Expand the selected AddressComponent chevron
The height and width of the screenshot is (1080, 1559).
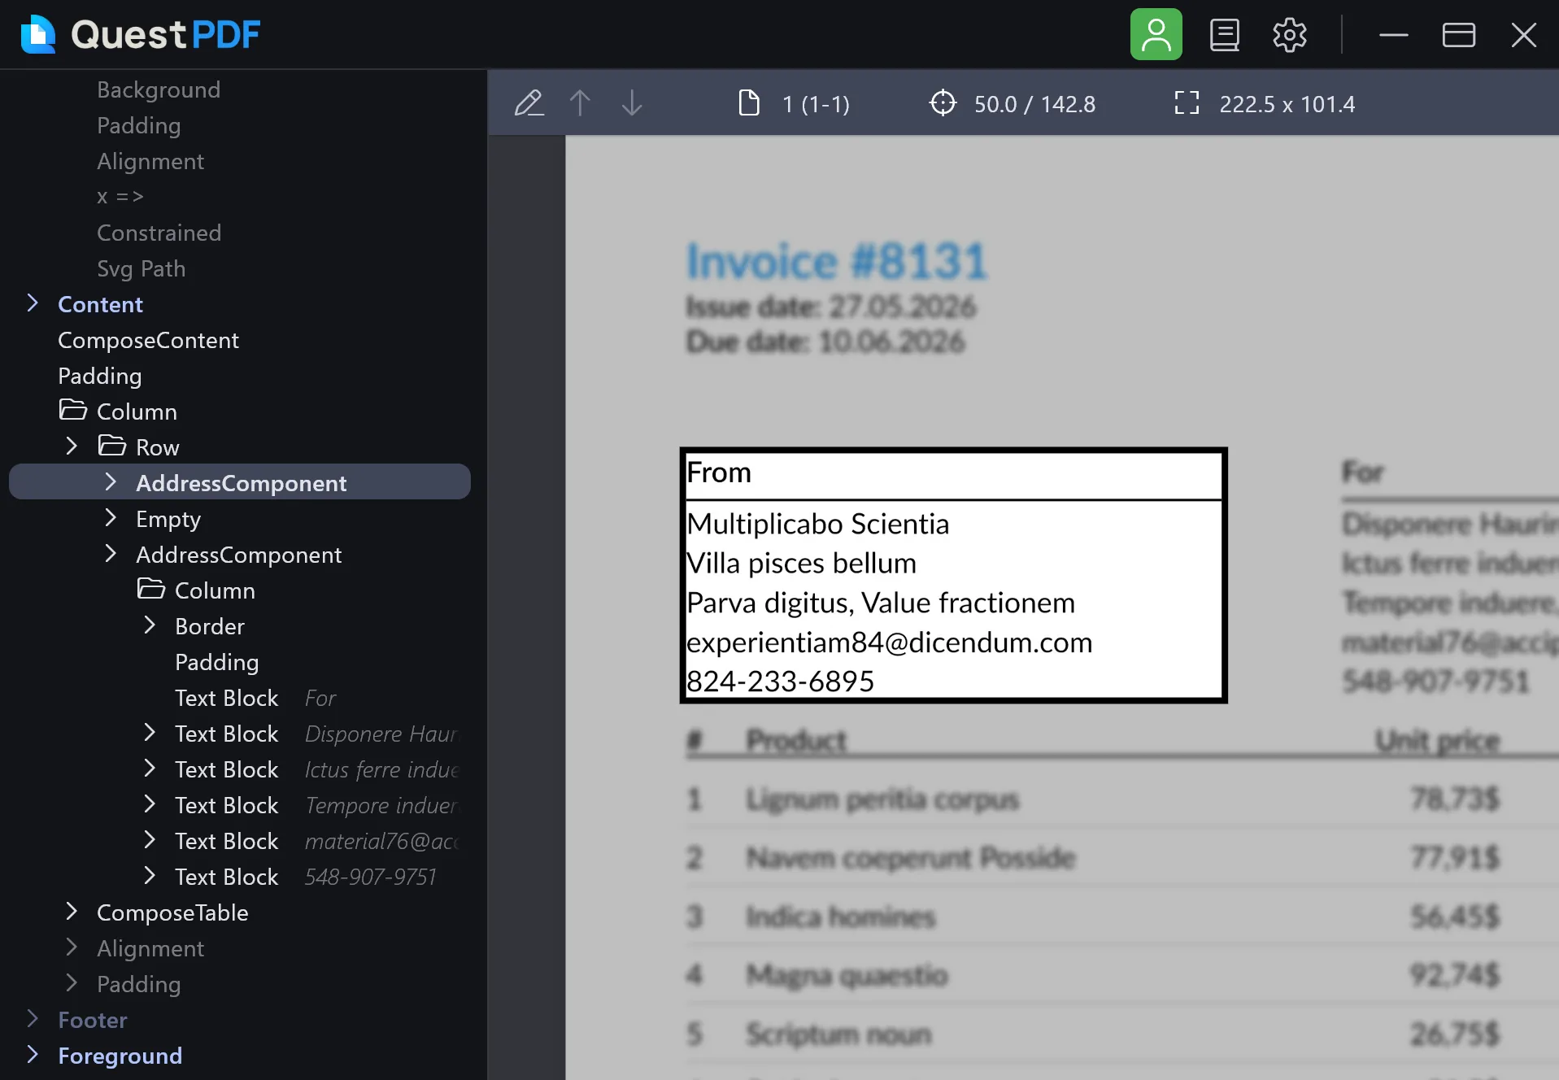pos(111,482)
